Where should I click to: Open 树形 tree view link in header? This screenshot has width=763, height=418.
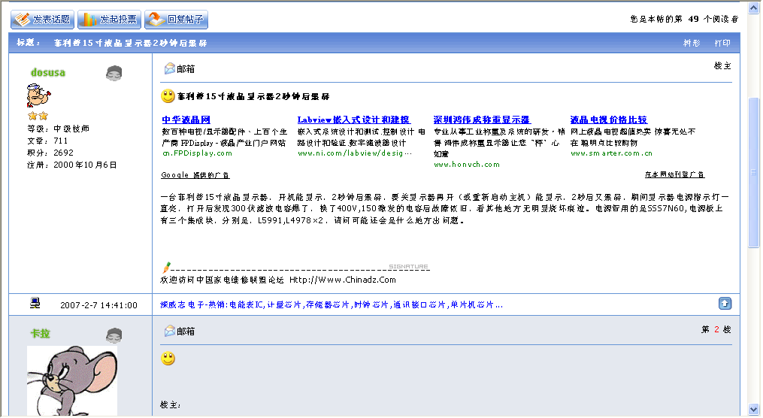point(691,44)
